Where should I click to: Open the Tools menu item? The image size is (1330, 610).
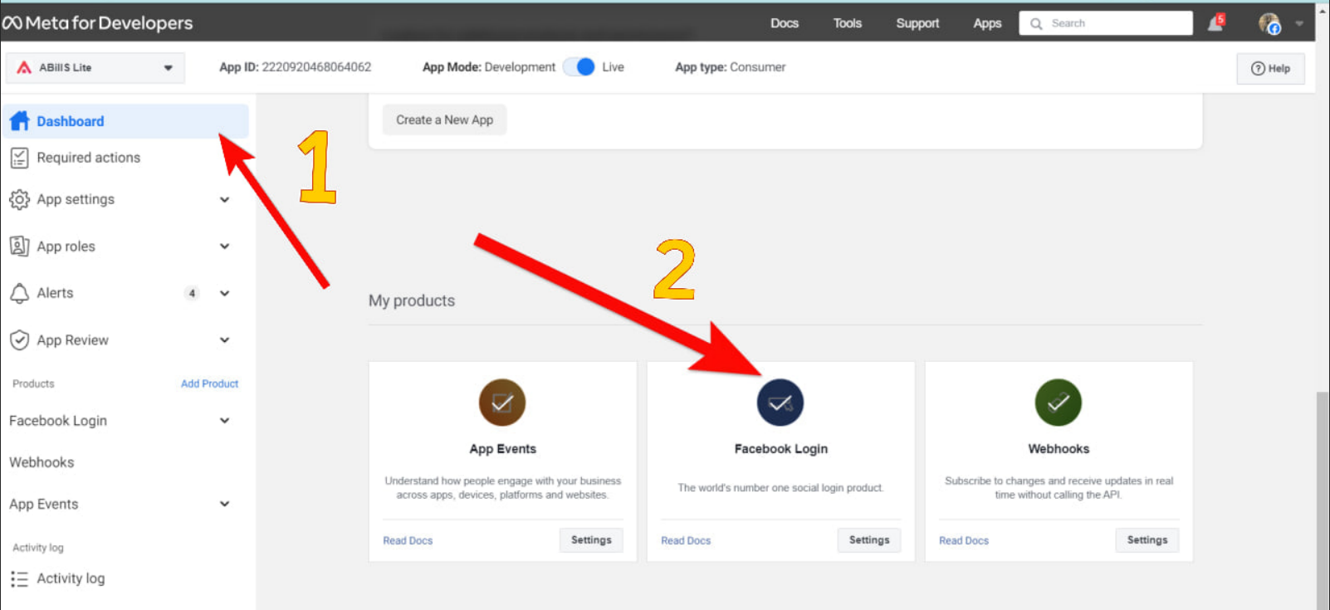[847, 23]
